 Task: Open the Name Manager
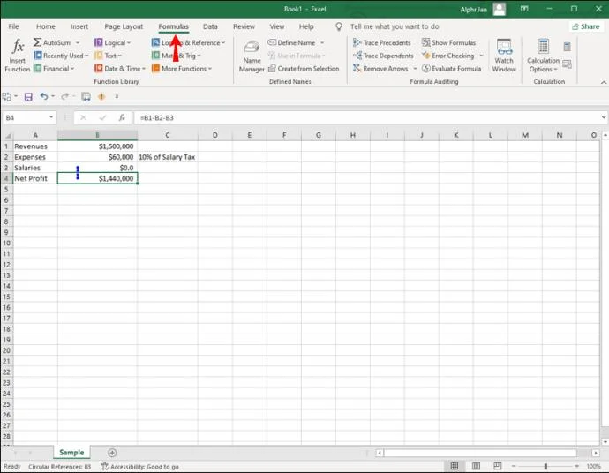pyautogui.click(x=252, y=56)
